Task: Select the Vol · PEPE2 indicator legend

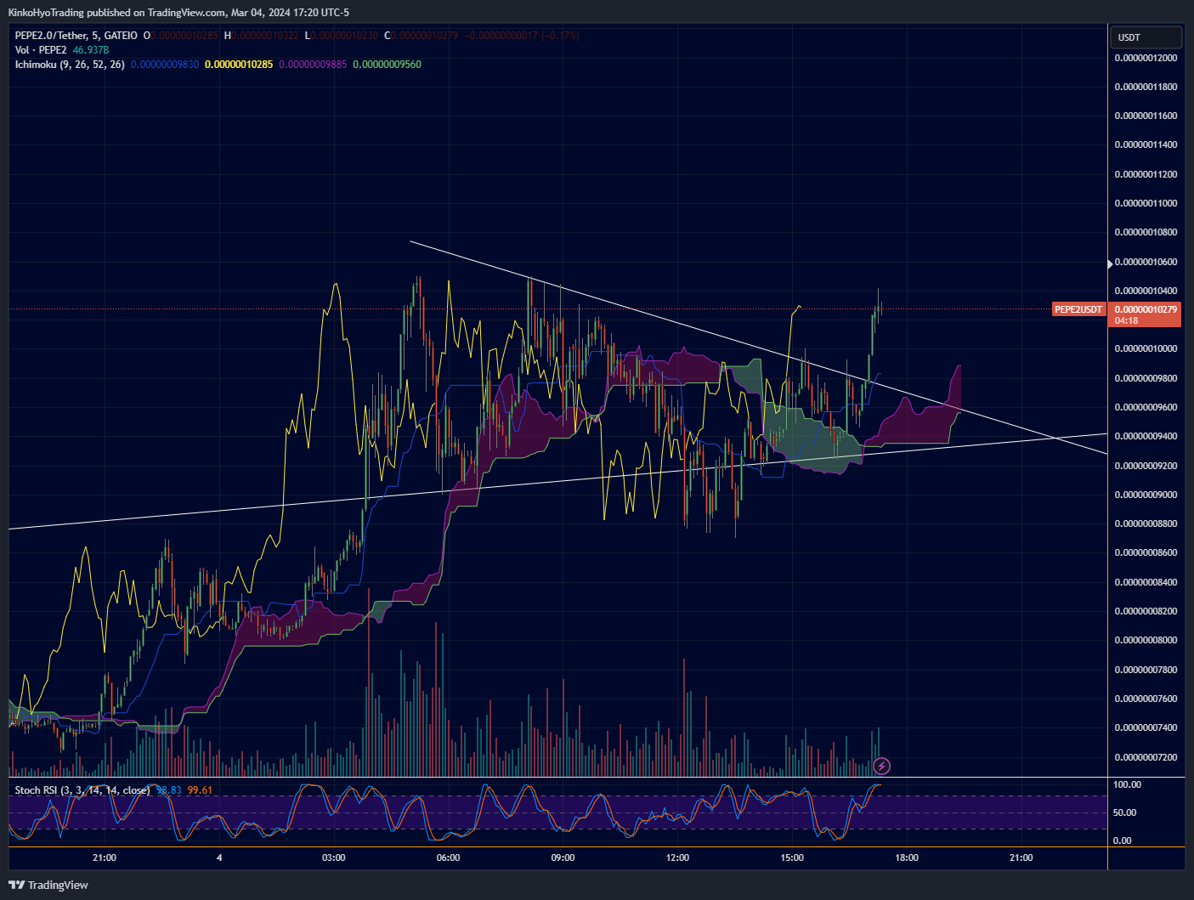Action: pyautogui.click(x=41, y=50)
